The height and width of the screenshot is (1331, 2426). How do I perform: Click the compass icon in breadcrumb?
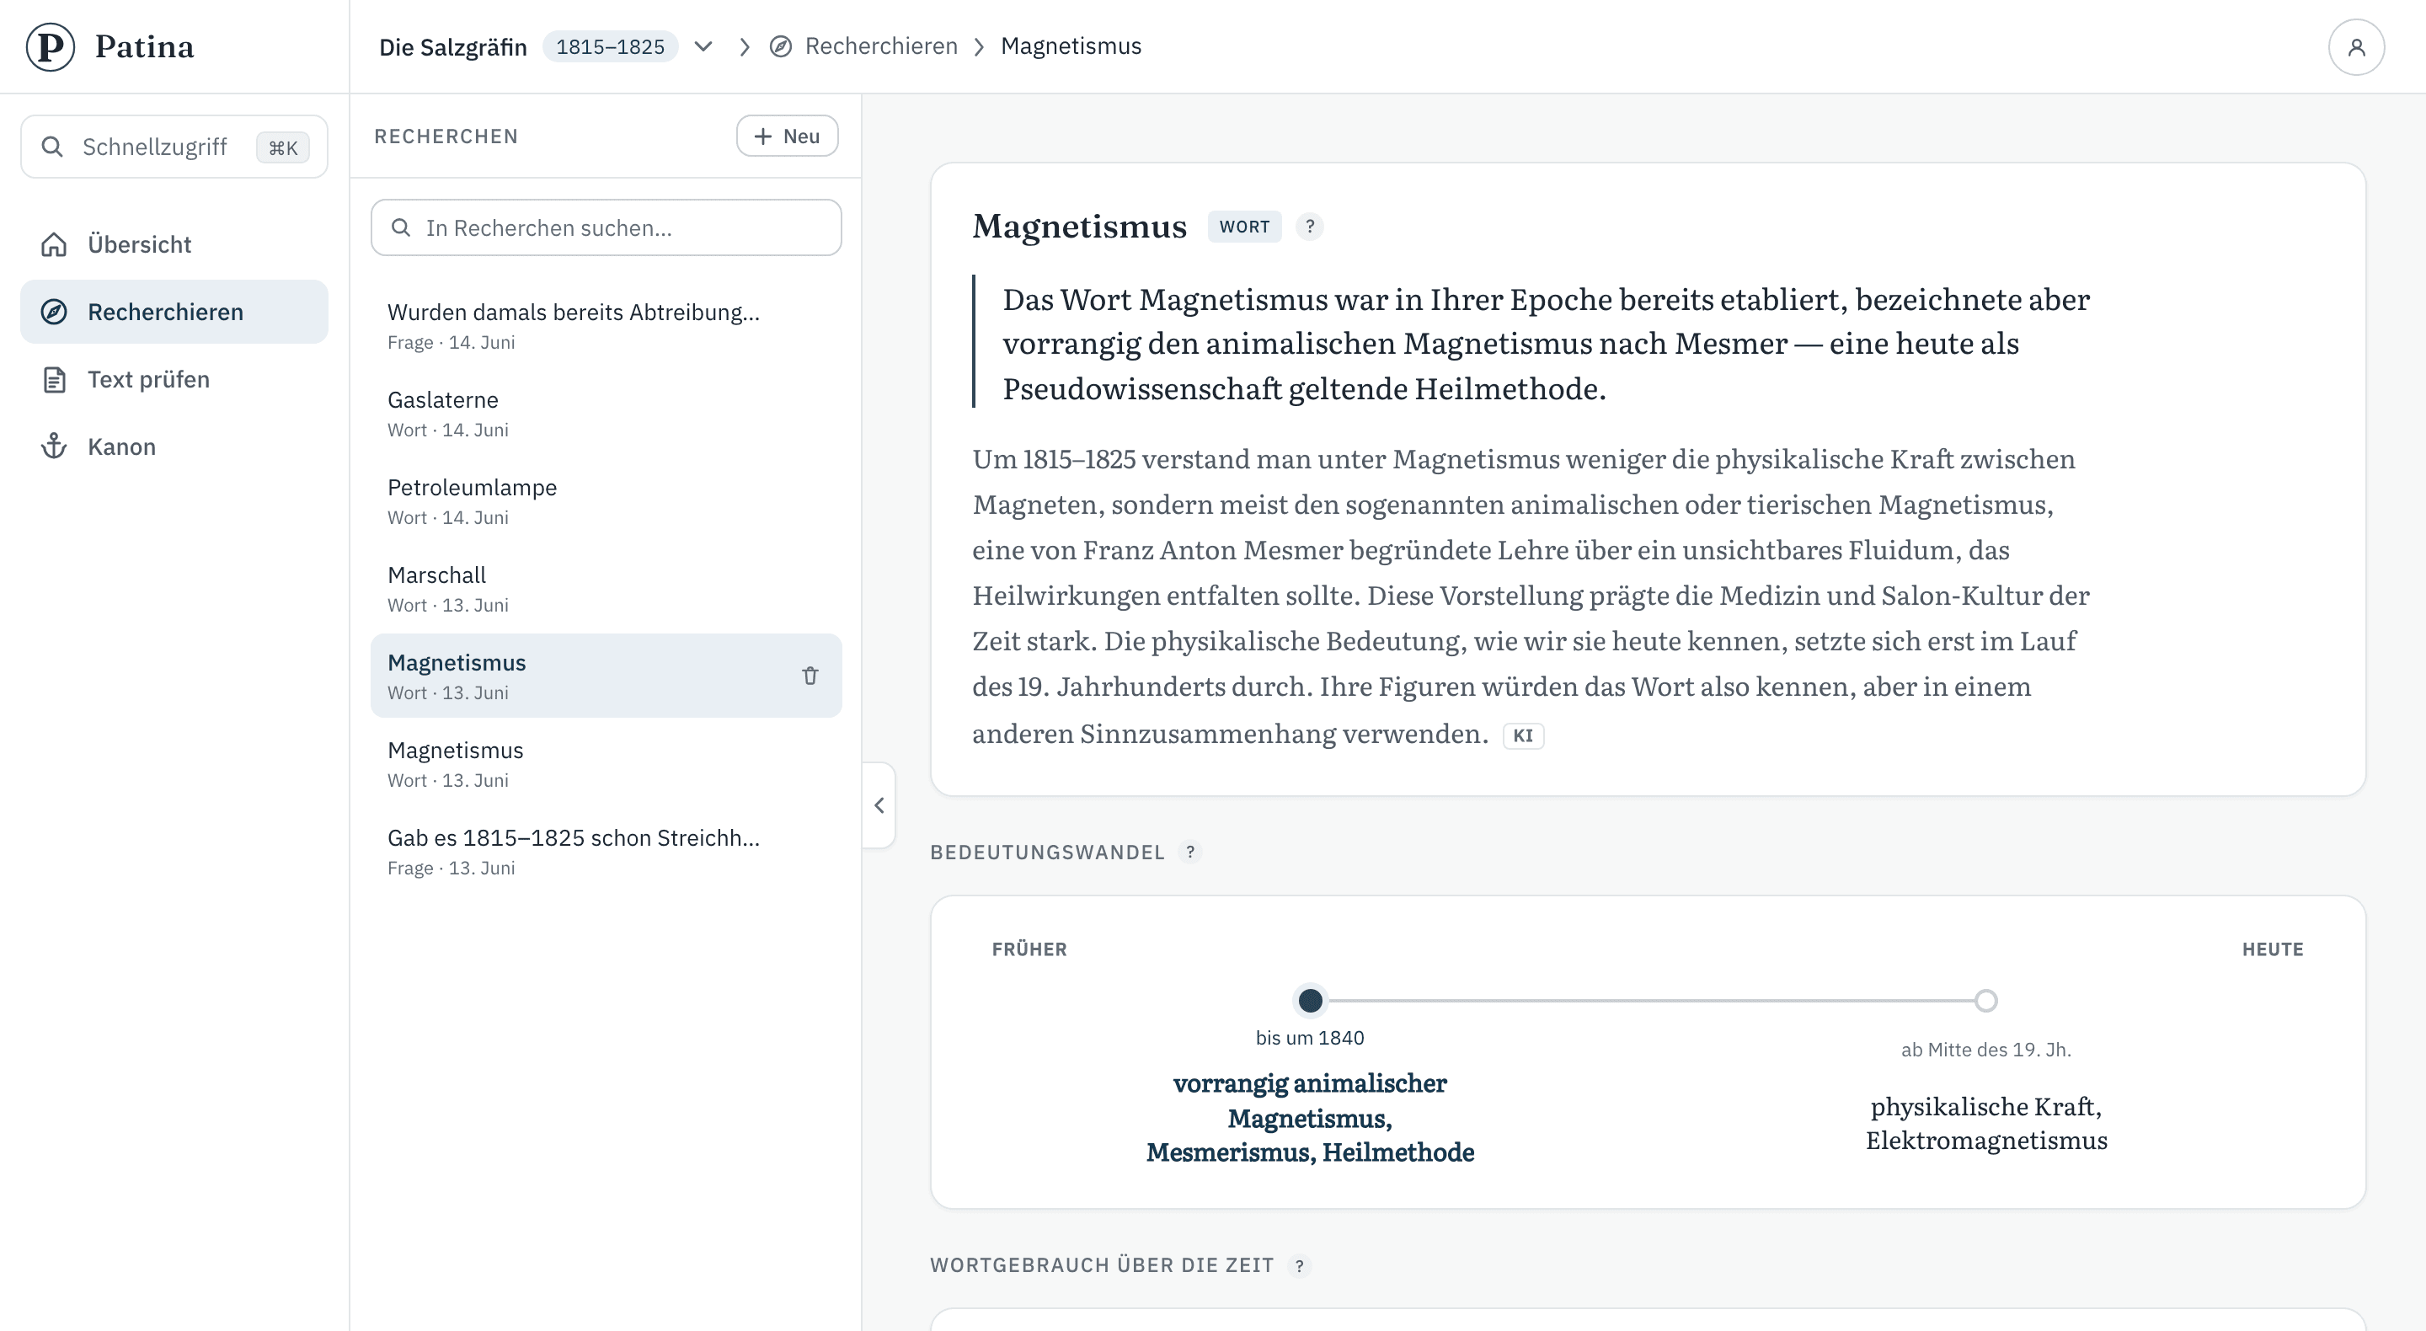point(780,46)
